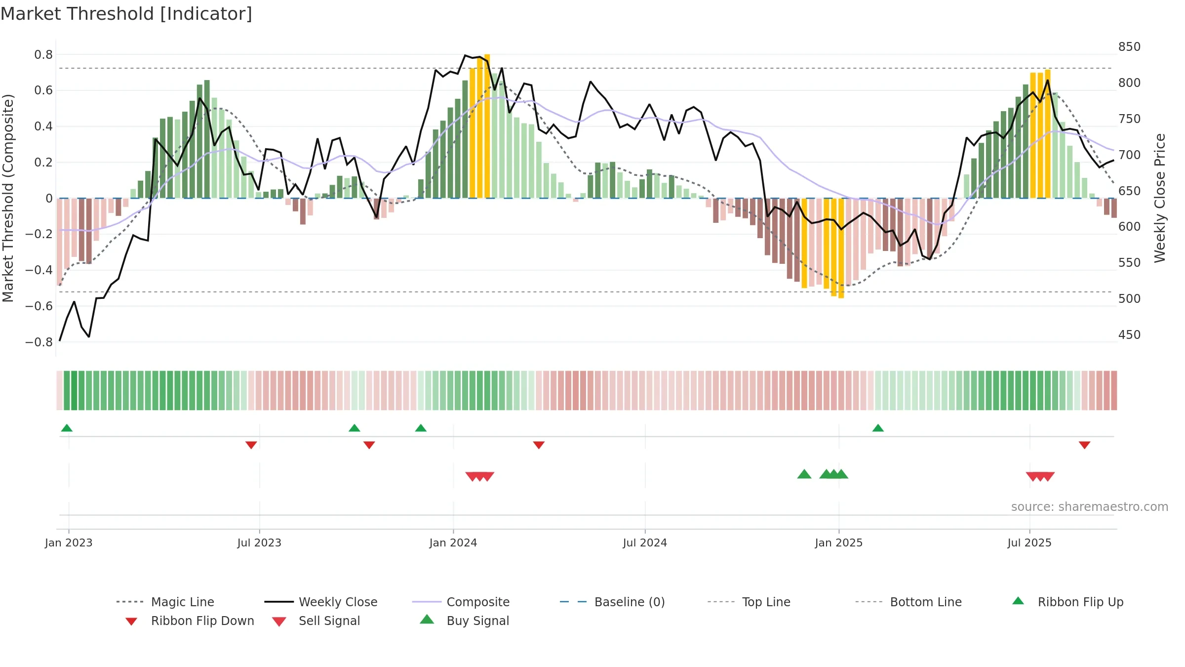Viewport: 1185px width, 667px height.
Task: Click the Market Threshold [Indicator] title
Action: (x=126, y=14)
